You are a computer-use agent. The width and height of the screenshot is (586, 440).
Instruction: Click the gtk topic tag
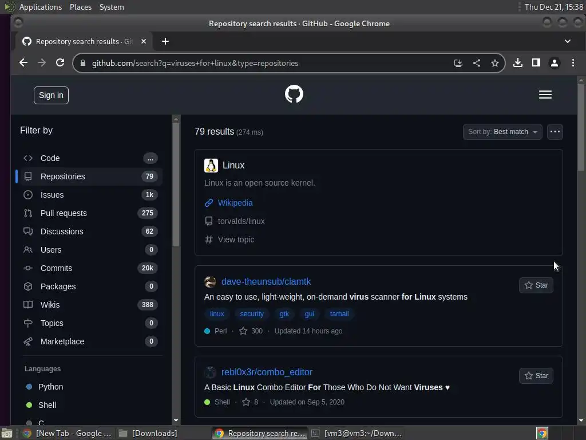coord(284,314)
